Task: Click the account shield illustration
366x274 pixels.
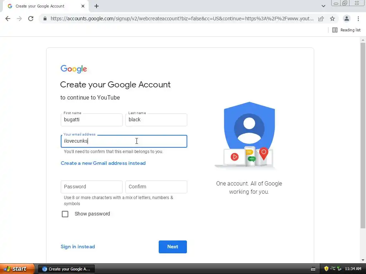Action: point(247,135)
